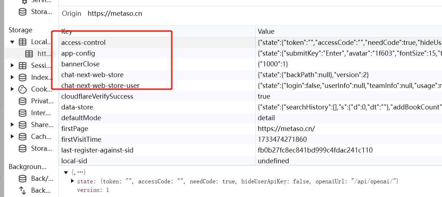Select the Share... storage item
The image size is (442, 197).
click(x=42, y=125)
